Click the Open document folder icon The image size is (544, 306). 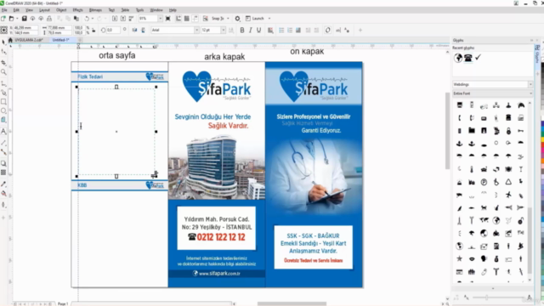point(11,19)
